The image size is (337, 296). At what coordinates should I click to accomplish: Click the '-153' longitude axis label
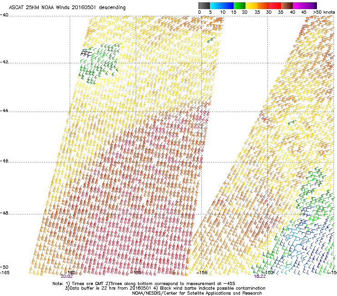268,273
